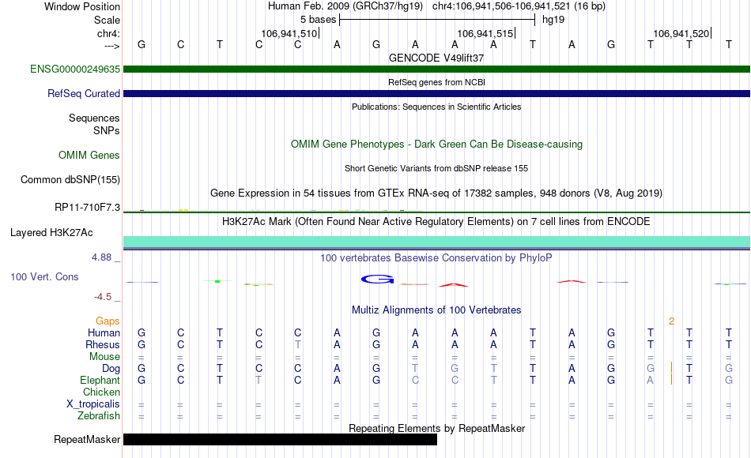Select the Rhesus alignment row label

click(103, 344)
